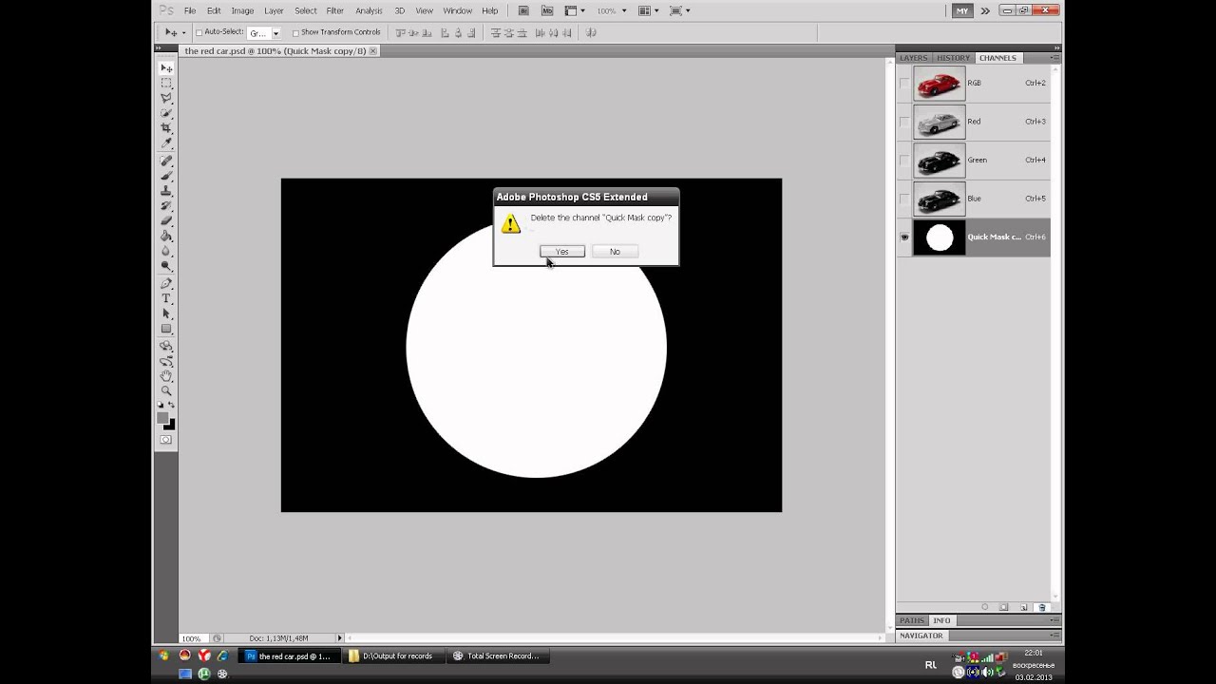Select the Move tool in toolbox

(x=166, y=68)
